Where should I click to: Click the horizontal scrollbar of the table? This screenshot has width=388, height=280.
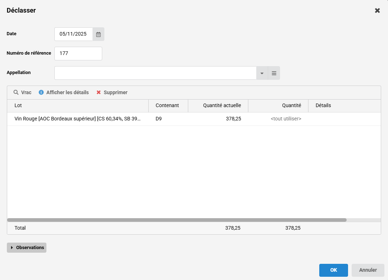tap(176, 220)
